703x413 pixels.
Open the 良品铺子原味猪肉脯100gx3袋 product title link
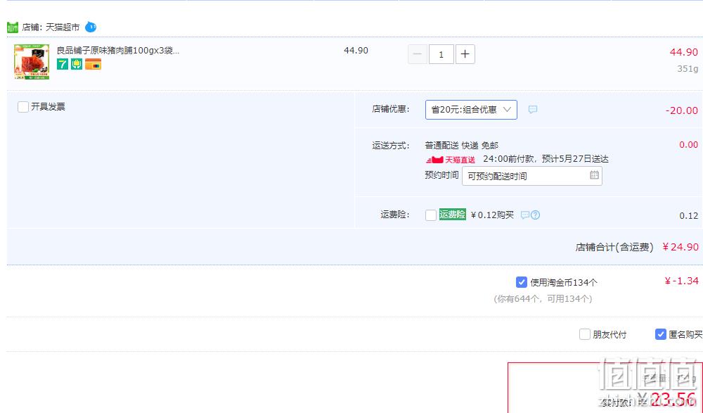coord(118,50)
